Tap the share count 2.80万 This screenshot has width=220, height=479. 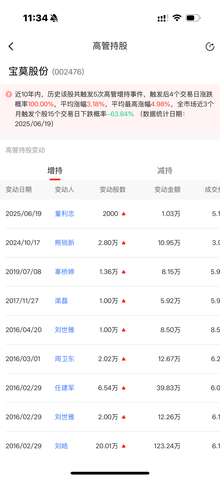(108, 243)
